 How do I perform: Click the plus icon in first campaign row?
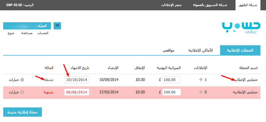pos(201,80)
